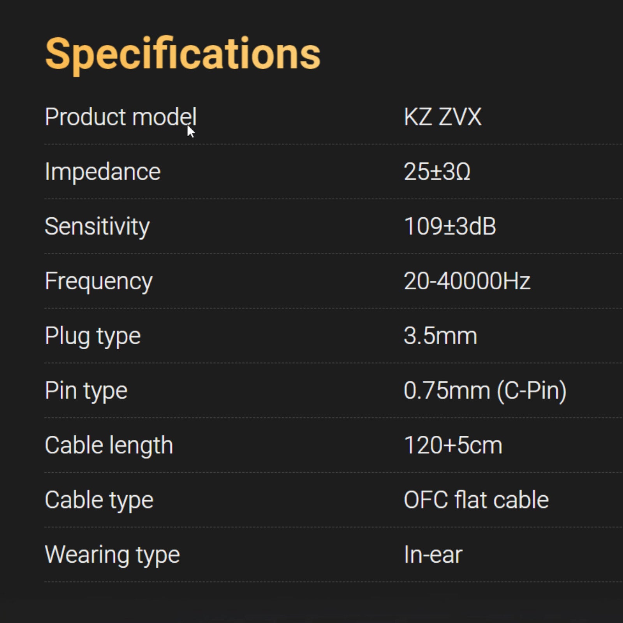Select the In-ear wearing type value
The height and width of the screenshot is (623, 623).
(x=433, y=555)
